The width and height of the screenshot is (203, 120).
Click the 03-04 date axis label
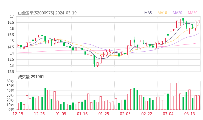point(168,114)
